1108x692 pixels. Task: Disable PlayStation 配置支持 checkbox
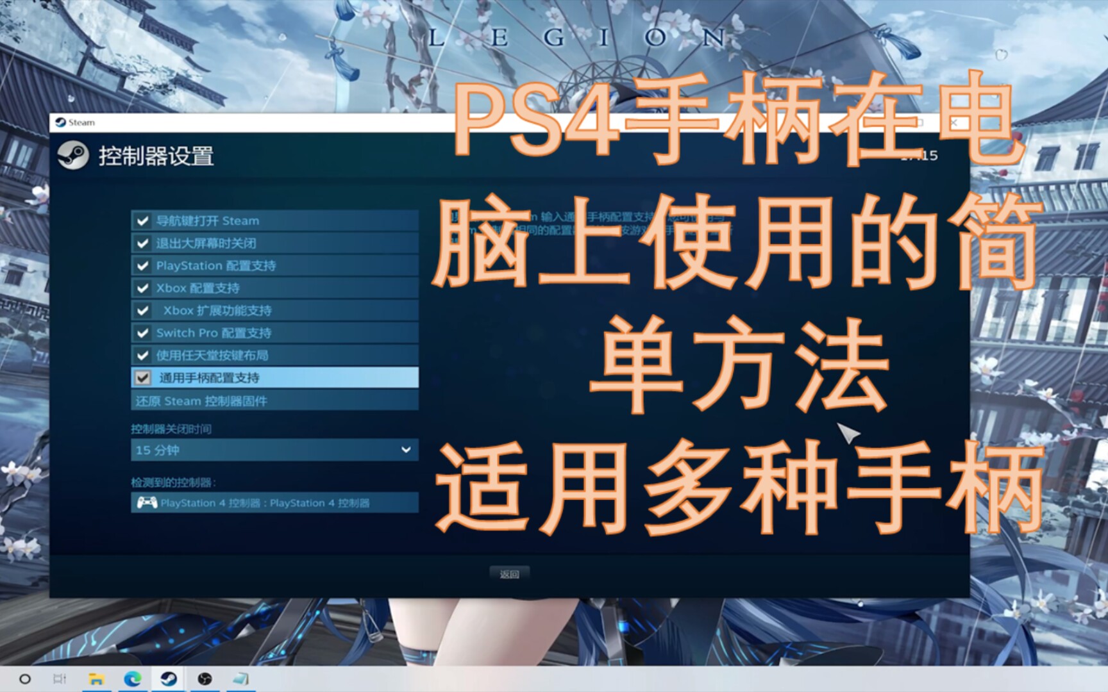click(142, 266)
